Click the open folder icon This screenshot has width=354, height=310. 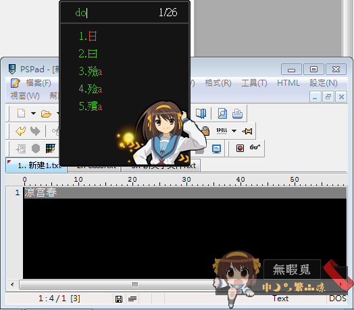[x=46, y=113]
